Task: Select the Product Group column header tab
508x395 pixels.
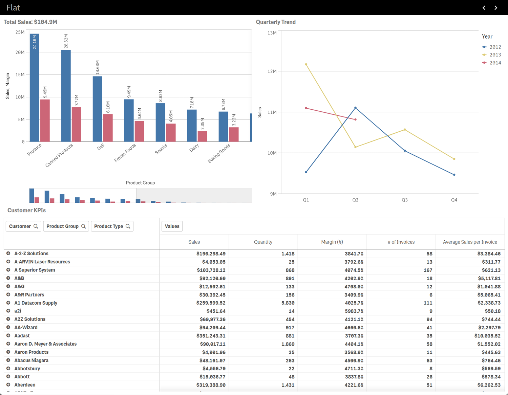Action: click(x=63, y=226)
